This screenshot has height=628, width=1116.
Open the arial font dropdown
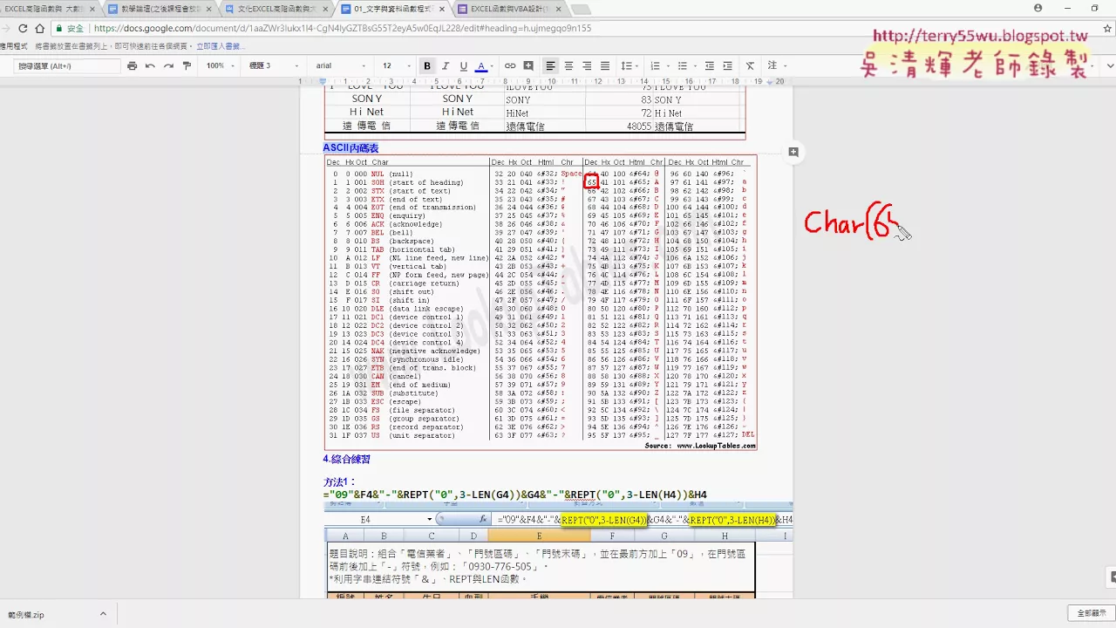click(341, 66)
